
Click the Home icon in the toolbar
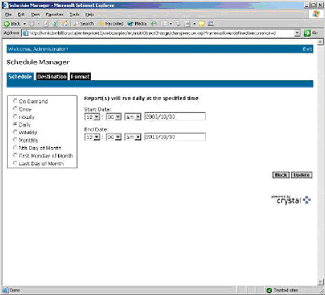click(65, 24)
